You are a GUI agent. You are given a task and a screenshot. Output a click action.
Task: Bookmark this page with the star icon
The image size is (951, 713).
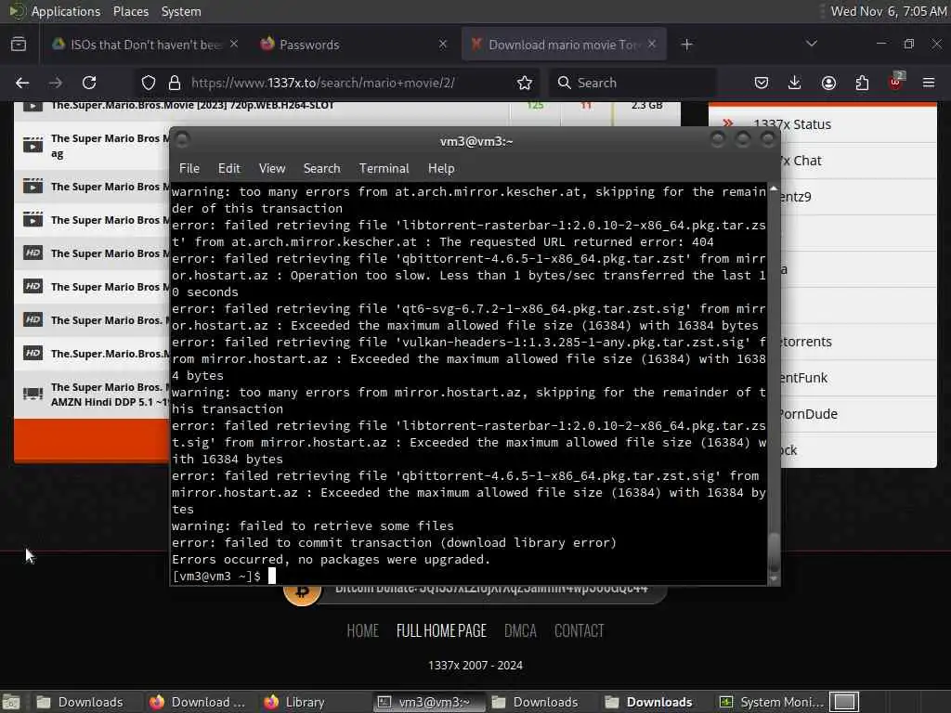pos(525,83)
